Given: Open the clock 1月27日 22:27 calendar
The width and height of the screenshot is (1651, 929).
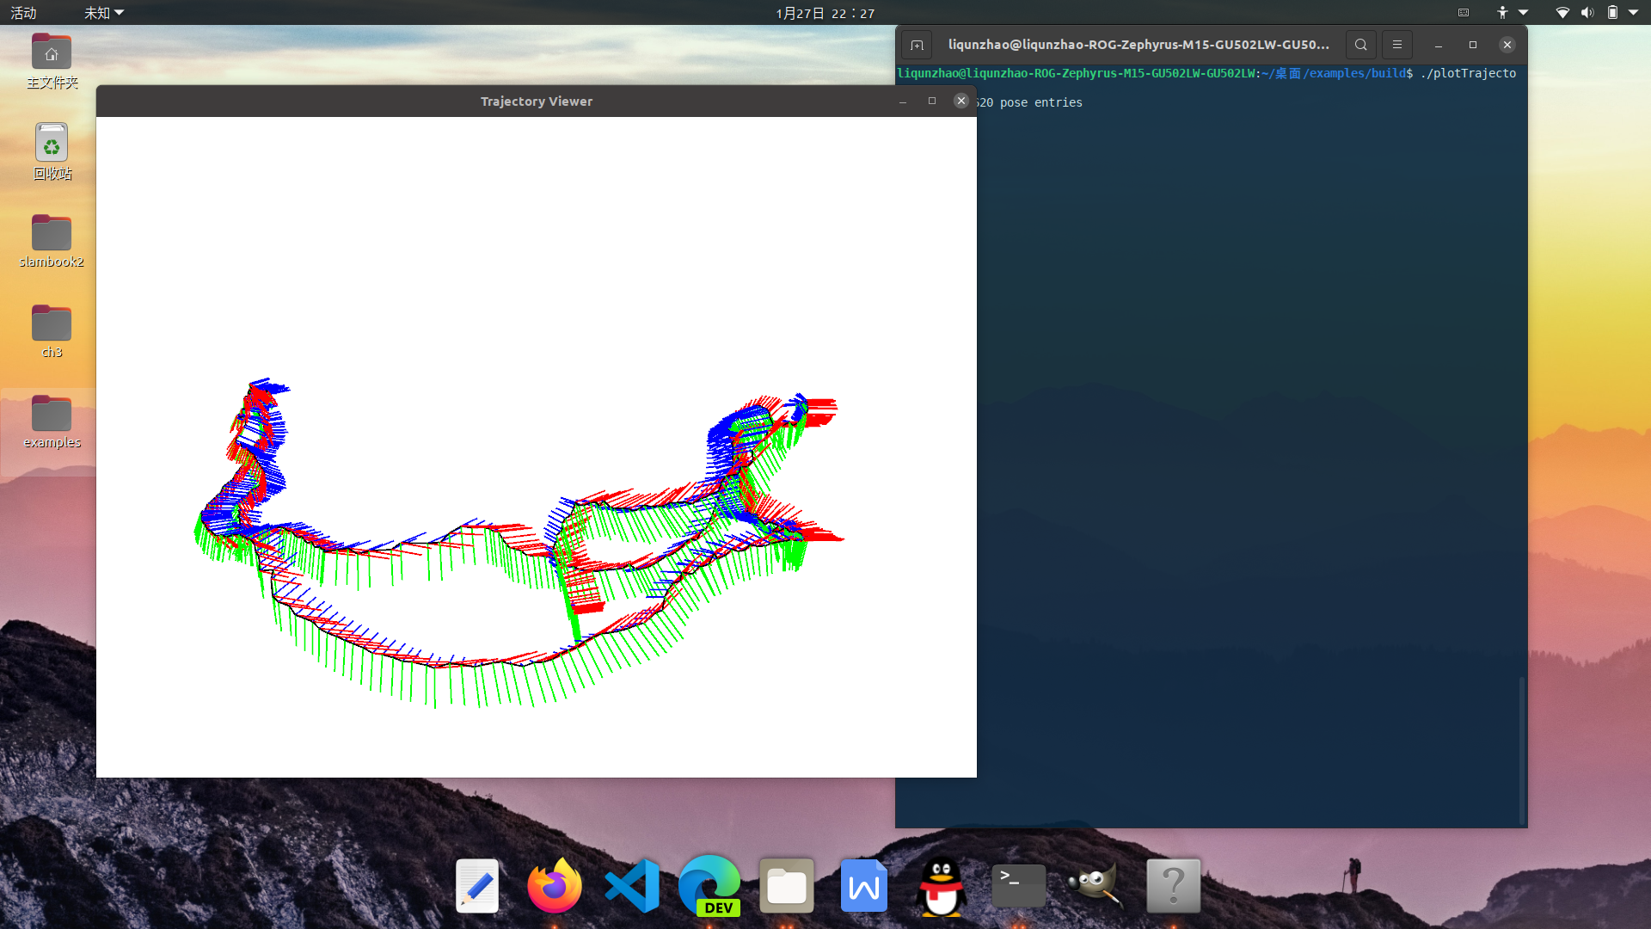Looking at the screenshot, I should [x=825, y=13].
